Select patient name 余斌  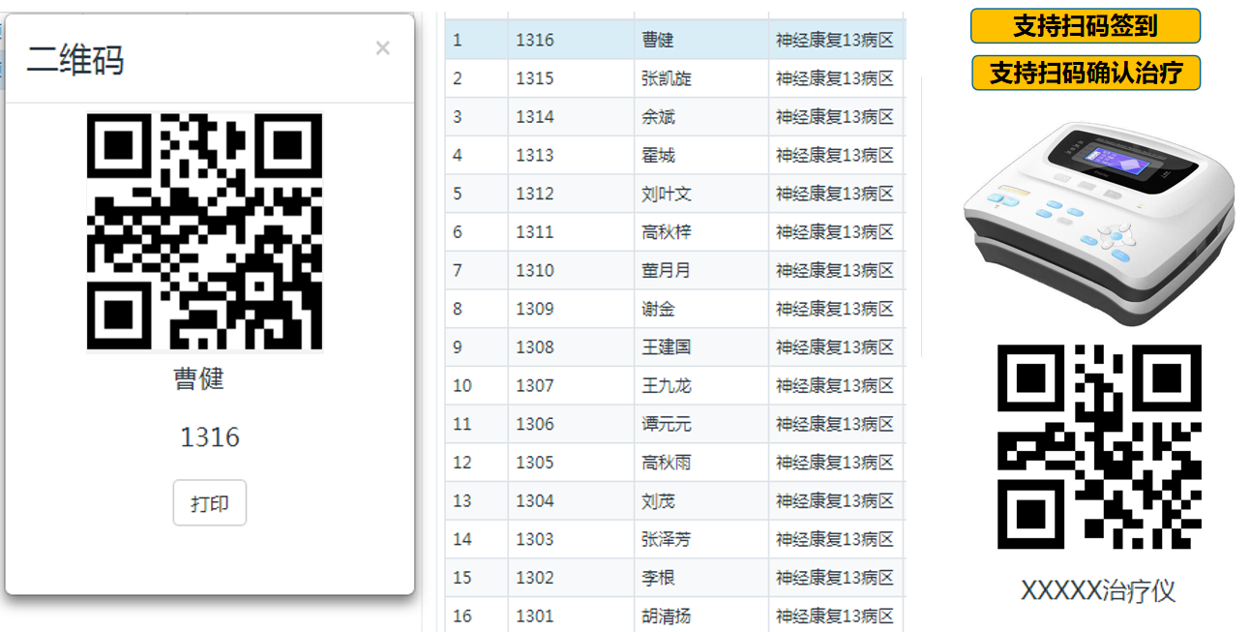click(658, 117)
